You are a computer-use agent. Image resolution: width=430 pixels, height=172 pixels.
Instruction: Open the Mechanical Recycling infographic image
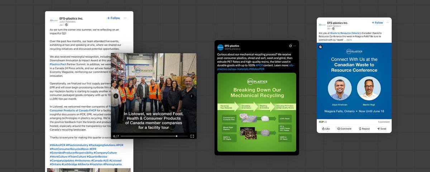point(257,112)
